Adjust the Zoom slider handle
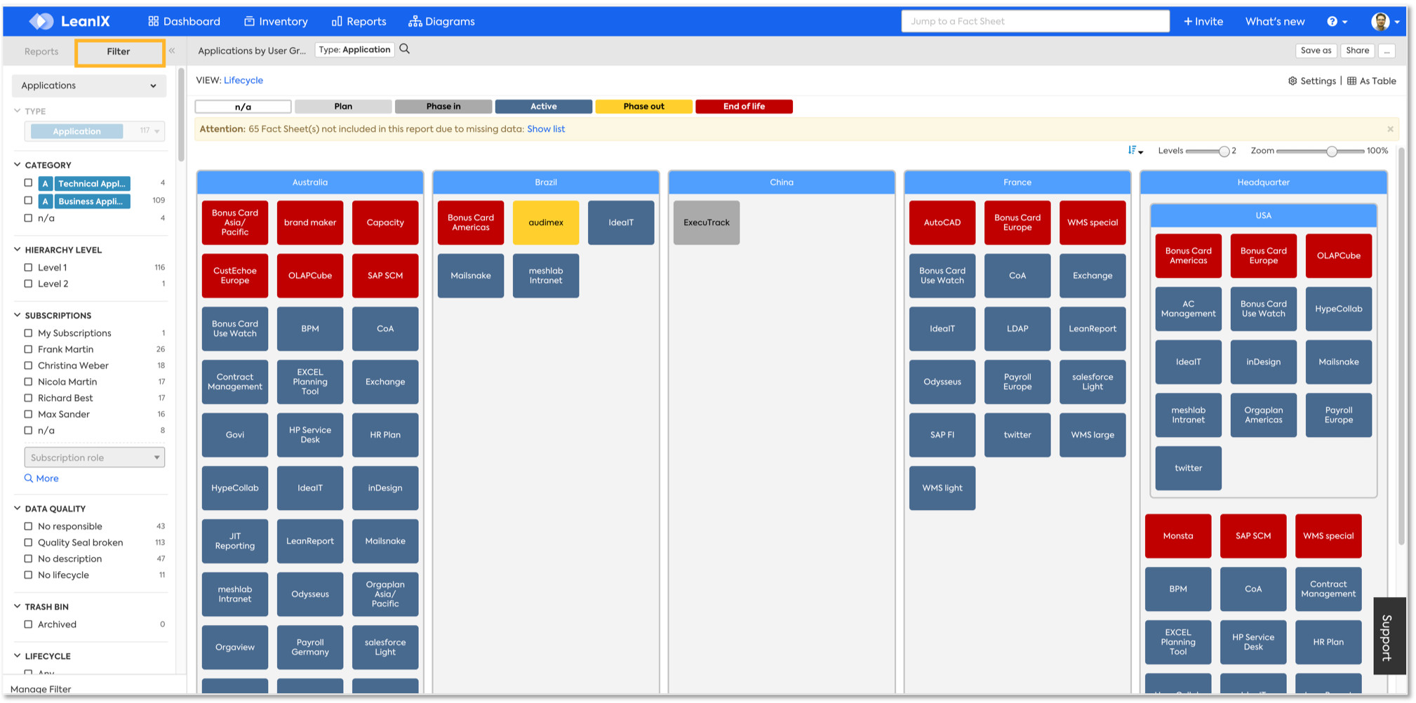This screenshot has height=703, width=1416. click(x=1331, y=152)
